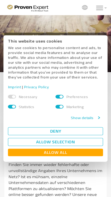
Task: Click the chevron next to Show details
Action: click(x=99, y=118)
